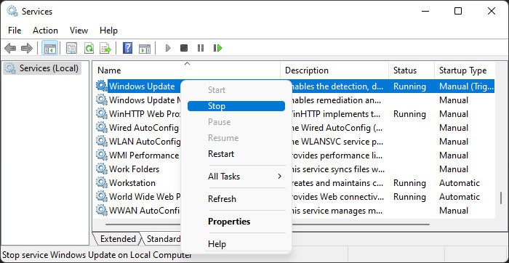Select the Wired AutoConfig service
This screenshot has height=263, width=509.
(144, 128)
